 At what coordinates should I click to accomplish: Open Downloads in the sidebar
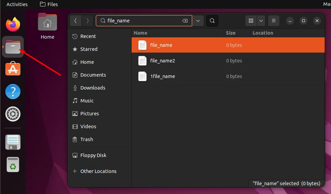[99, 88]
